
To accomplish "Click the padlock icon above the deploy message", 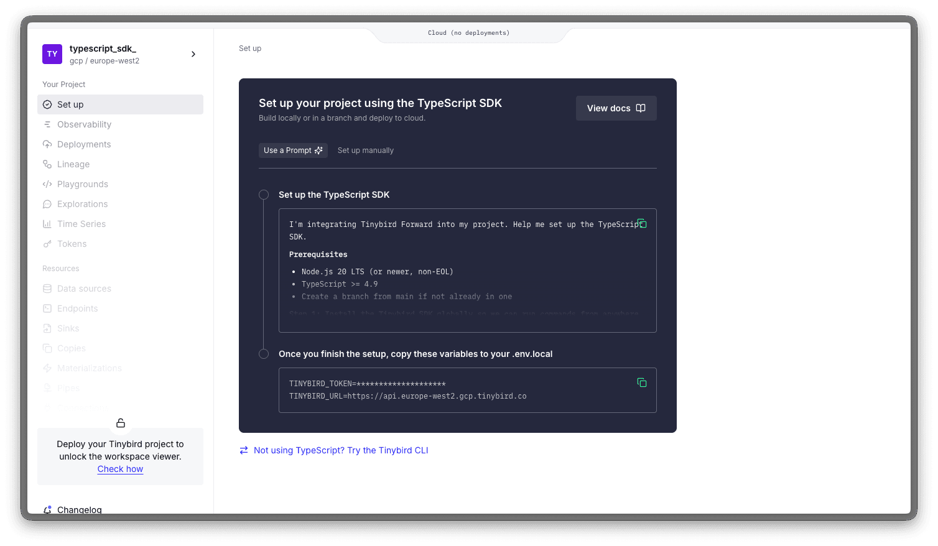I will tap(120, 422).
